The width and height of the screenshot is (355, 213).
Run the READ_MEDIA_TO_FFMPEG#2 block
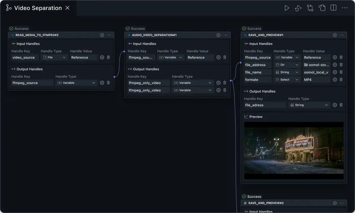(102, 35)
